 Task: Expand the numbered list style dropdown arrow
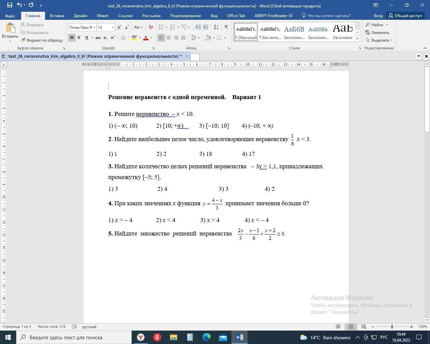pos(178,28)
